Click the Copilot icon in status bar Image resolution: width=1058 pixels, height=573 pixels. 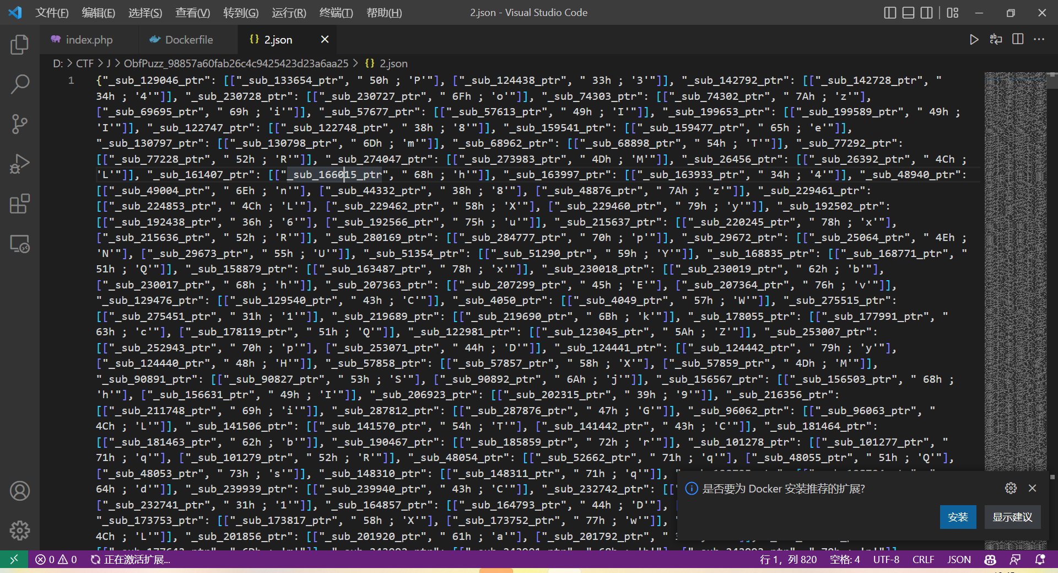tap(990, 559)
